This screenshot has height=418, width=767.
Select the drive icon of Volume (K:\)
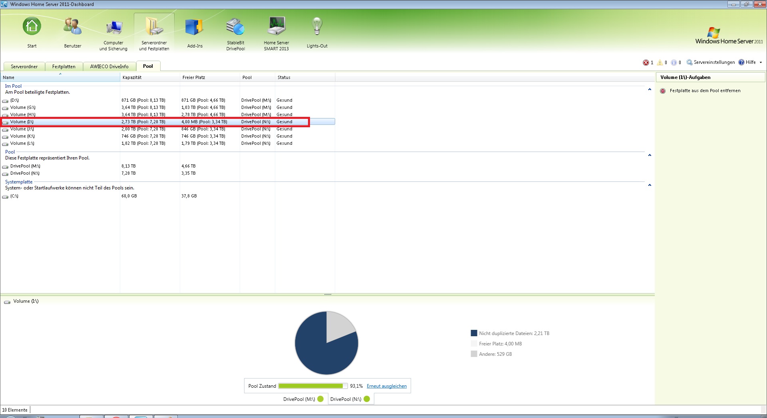5,136
